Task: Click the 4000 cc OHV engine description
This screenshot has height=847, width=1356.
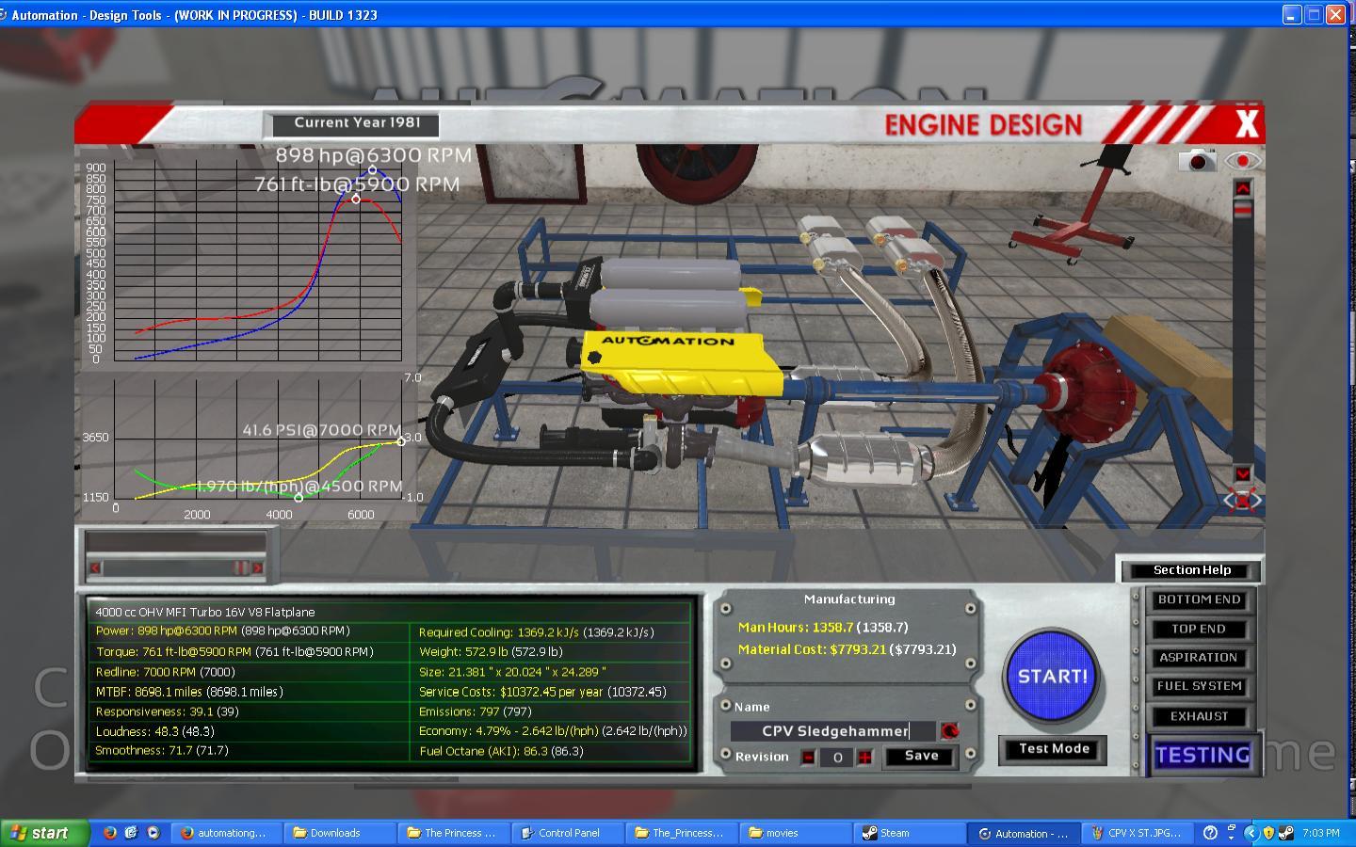Action: [205, 612]
